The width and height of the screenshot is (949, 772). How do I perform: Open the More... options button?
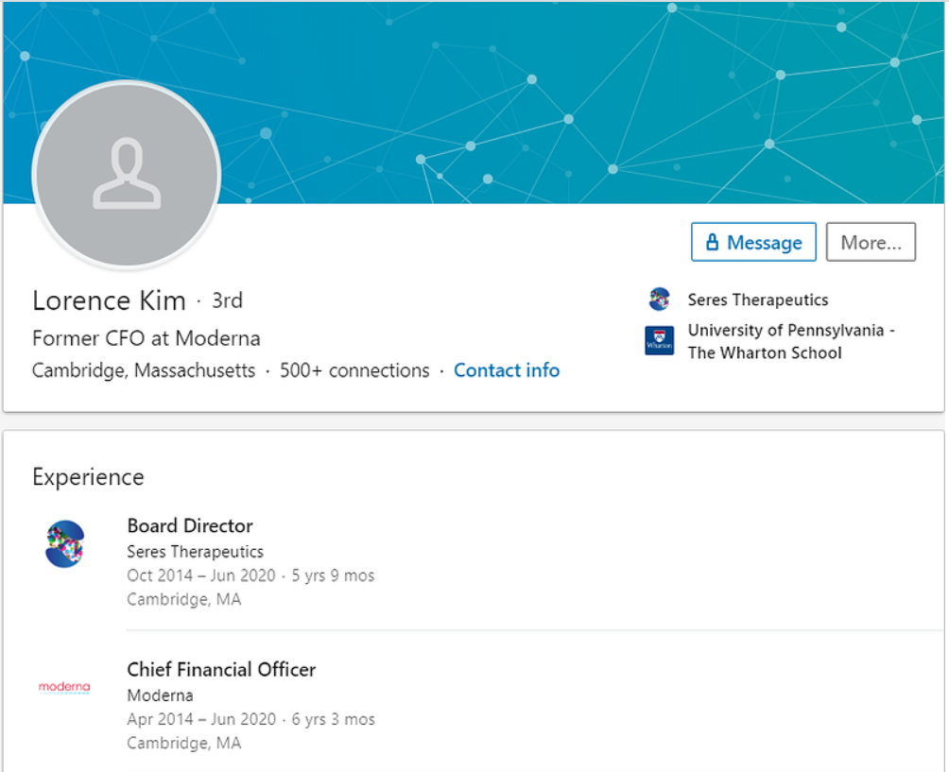click(x=871, y=242)
